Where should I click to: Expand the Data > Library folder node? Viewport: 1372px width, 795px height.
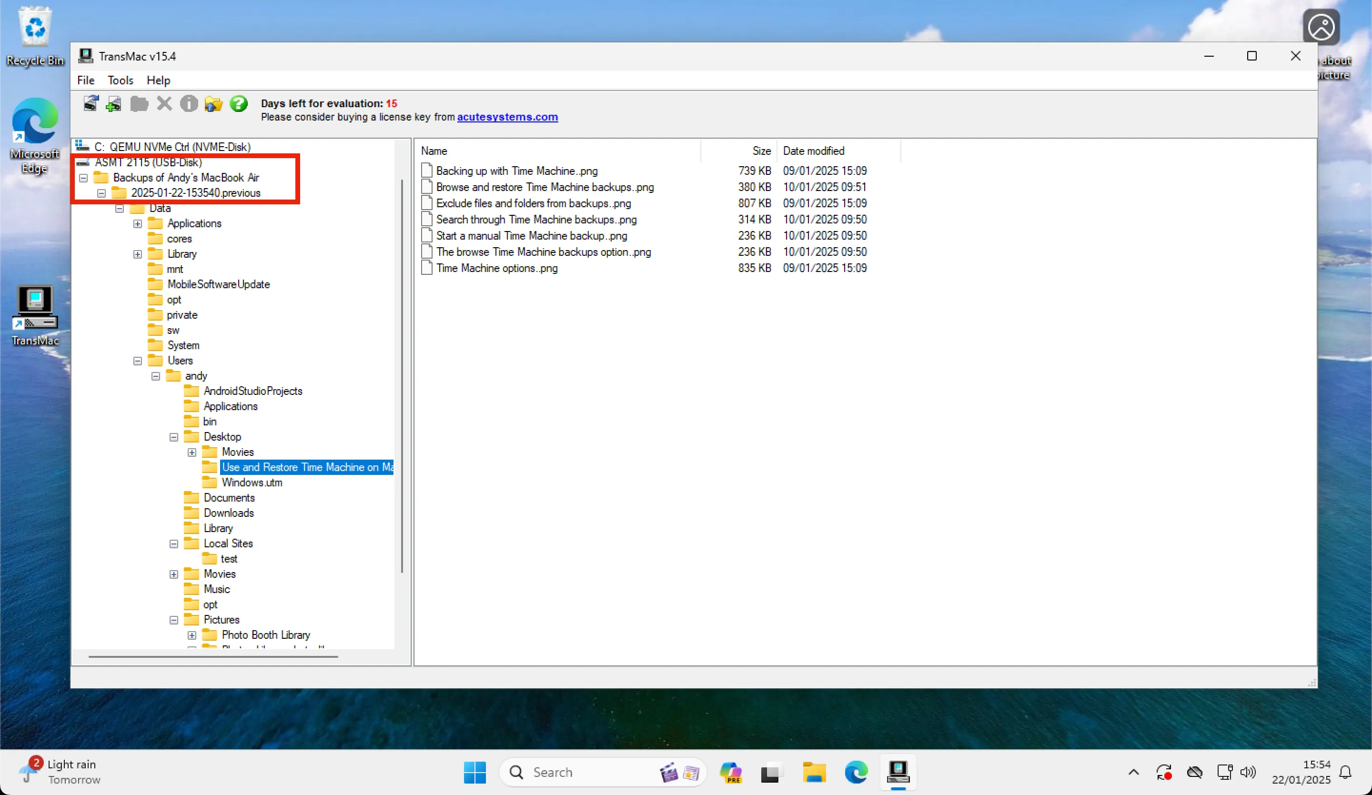tap(138, 254)
